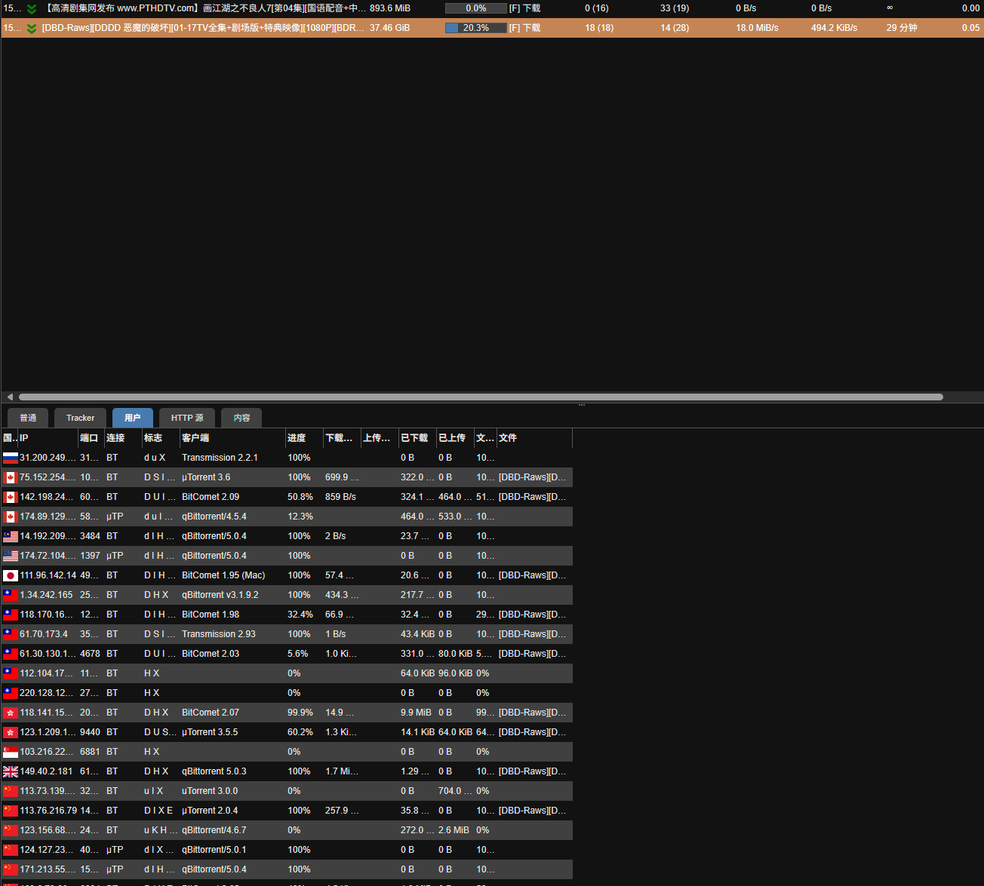Click the 20.3% progress bar of the DBD-Raws torrent

[476, 28]
